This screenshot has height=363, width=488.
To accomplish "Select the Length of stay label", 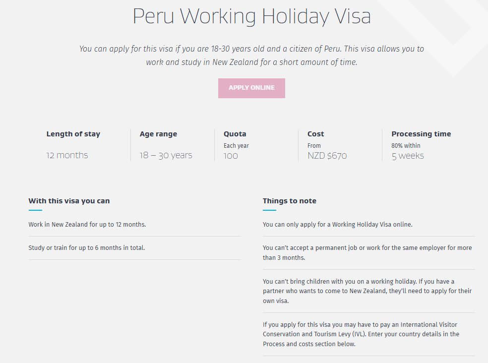I will 73,134.
